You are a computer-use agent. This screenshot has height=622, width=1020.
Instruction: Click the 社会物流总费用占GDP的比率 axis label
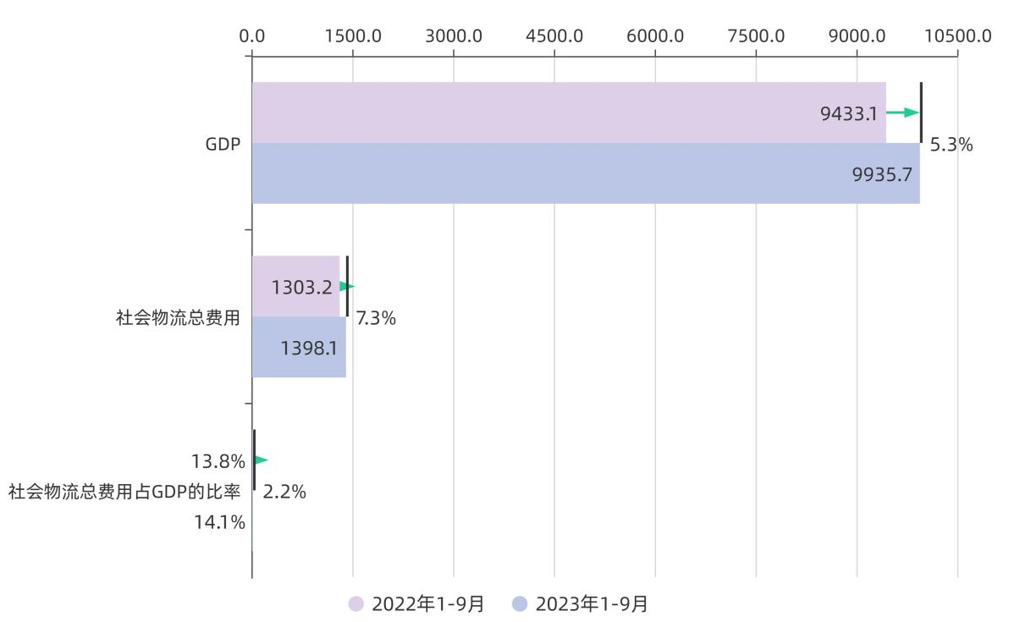point(125,492)
